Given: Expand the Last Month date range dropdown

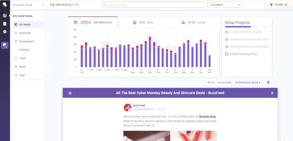Looking at the screenshot, I should coord(225,5).
